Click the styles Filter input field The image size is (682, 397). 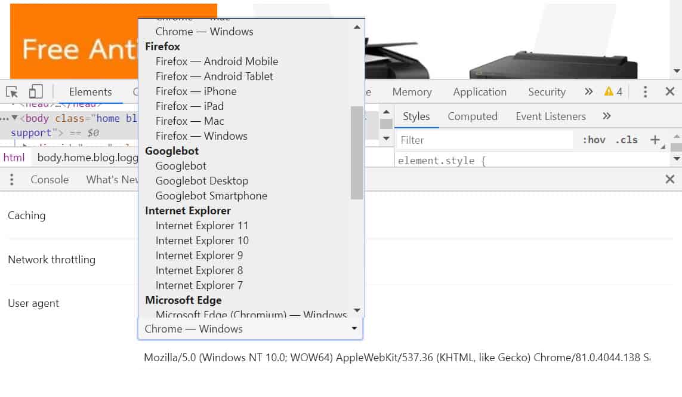click(485, 140)
